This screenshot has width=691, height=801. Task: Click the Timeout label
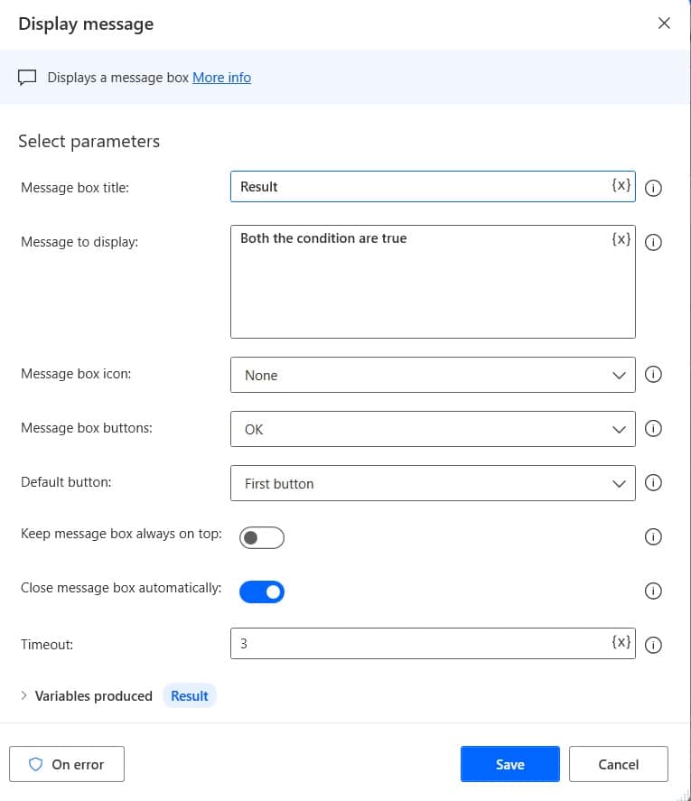tap(47, 645)
